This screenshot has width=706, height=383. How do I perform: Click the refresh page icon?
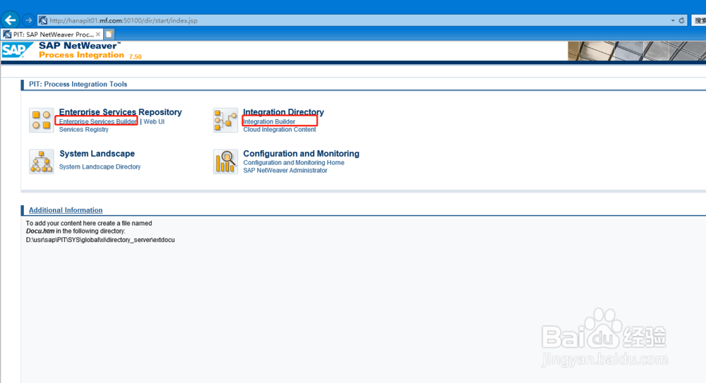[682, 20]
